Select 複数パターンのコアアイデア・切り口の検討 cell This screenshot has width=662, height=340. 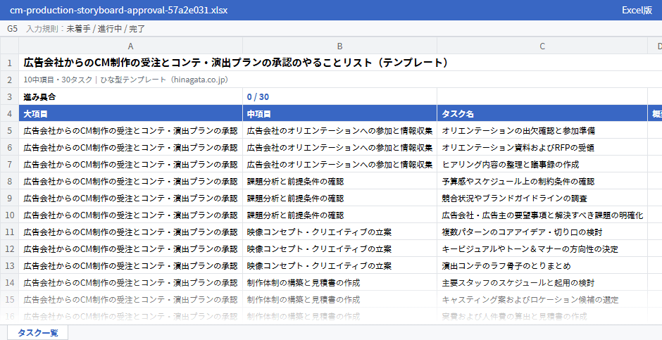point(542,232)
